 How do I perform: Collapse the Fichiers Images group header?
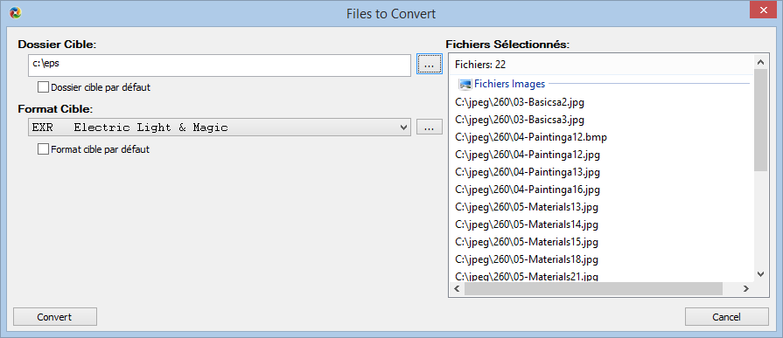pos(509,84)
